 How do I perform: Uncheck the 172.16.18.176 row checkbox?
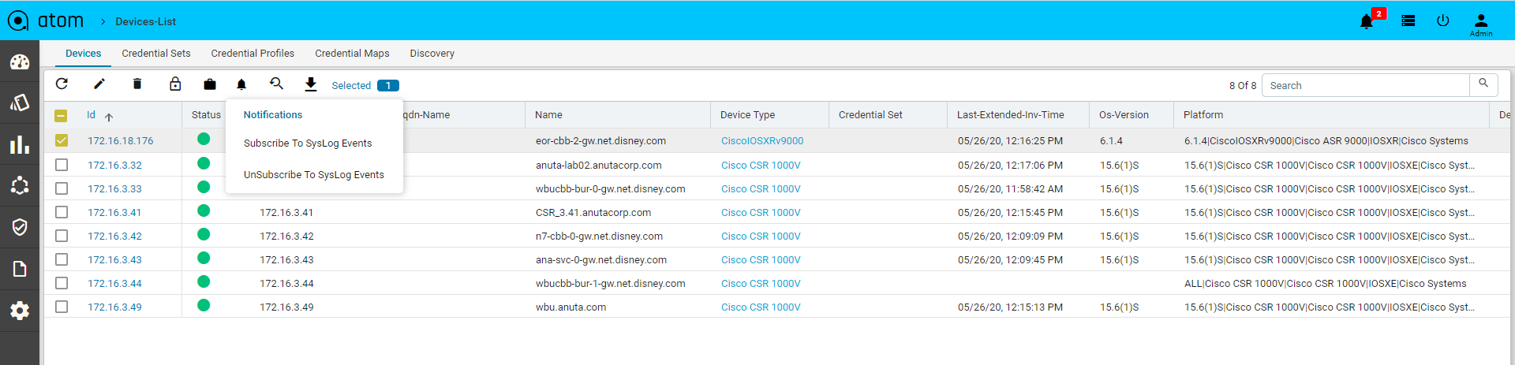click(62, 140)
